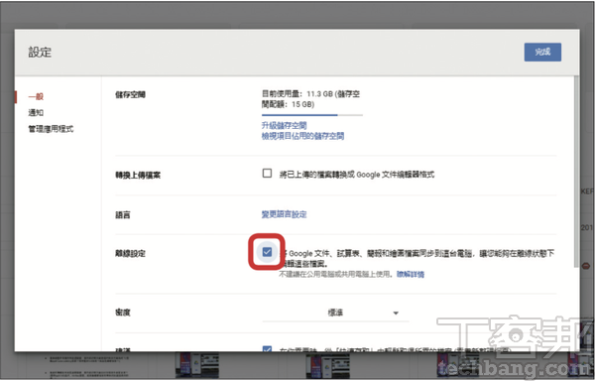Viewport: 595px width, 381px height.
Task: Toggle the 離線設定 offline sync checkbox
Action: (267, 252)
